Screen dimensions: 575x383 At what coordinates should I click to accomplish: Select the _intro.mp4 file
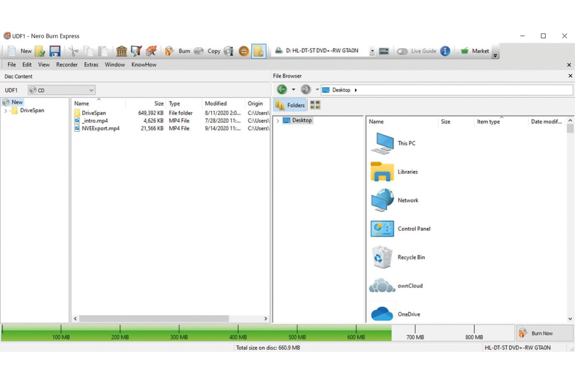[171, 121]
